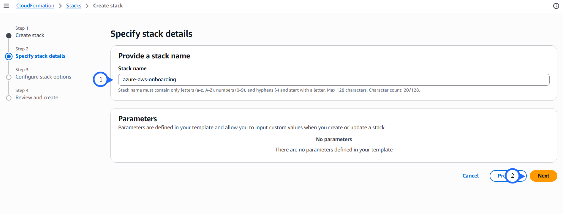Click breadcrumb chevron after Stacks
563x214 pixels.
(87, 6)
